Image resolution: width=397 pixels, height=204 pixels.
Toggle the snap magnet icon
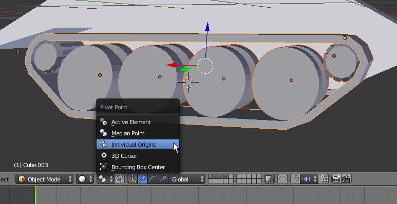(295, 179)
